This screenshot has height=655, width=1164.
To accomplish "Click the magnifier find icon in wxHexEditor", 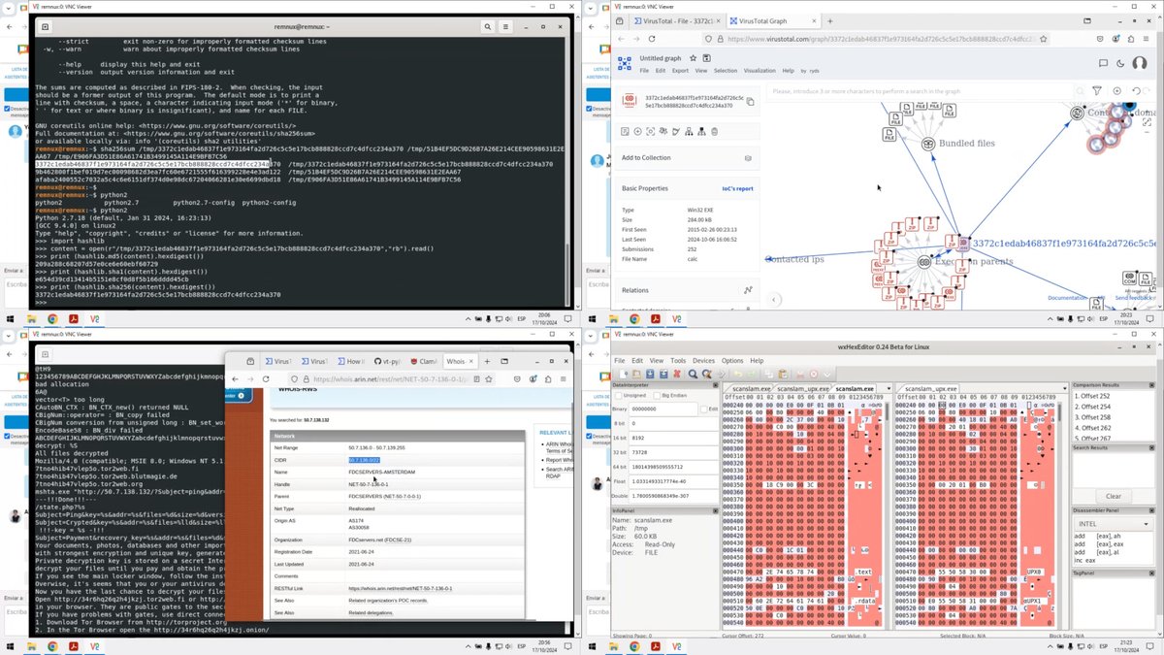I will 694,374.
